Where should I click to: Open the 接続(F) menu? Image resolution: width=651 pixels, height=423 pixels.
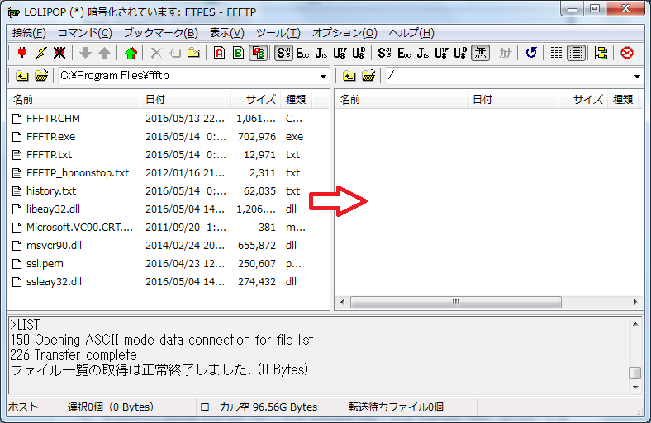(29, 33)
